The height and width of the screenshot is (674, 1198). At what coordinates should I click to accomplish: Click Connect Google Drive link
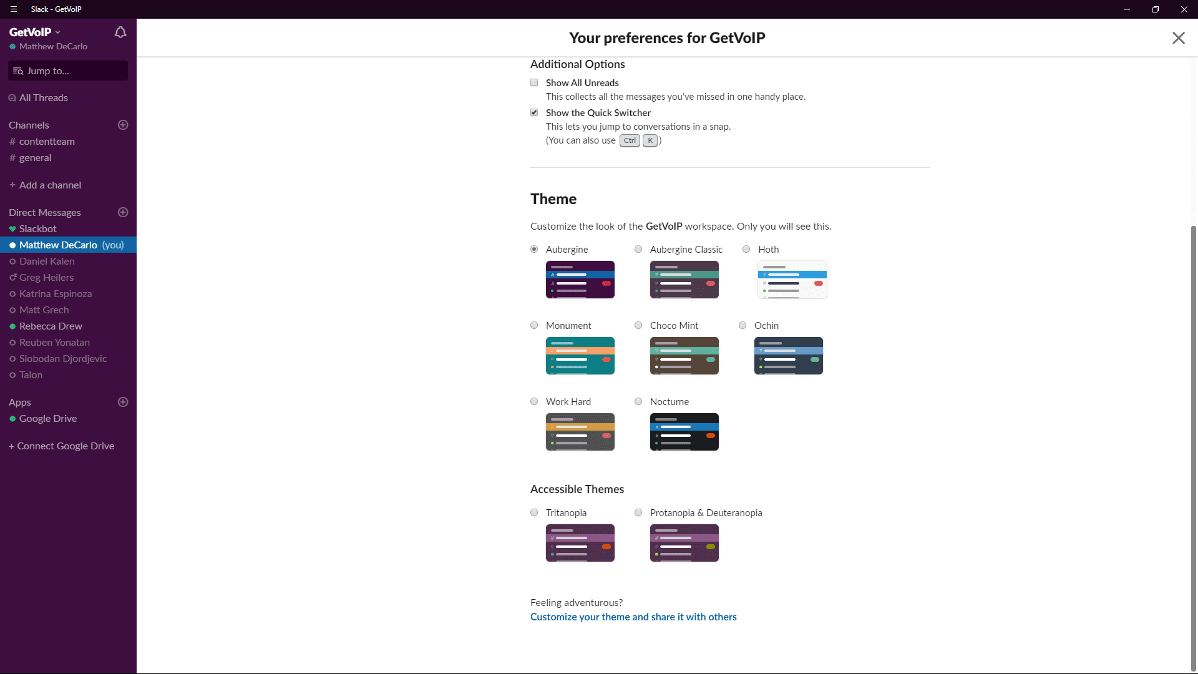click(61, 446)
